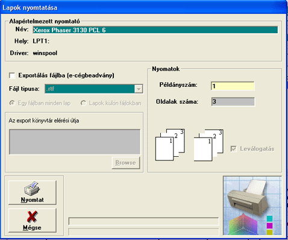288x240 pixels.
Task: Select Egy fájlban minden lap radio
Action: (x=12, y=103)
